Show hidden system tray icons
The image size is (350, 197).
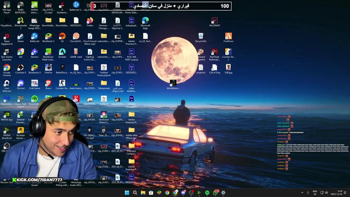pyautogui.click(x=302, y=193)
